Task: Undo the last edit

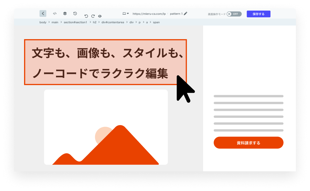Action: coord(86,16)
